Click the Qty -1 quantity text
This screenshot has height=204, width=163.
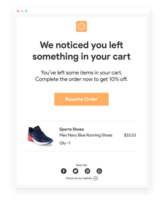[x=65, y=143]
